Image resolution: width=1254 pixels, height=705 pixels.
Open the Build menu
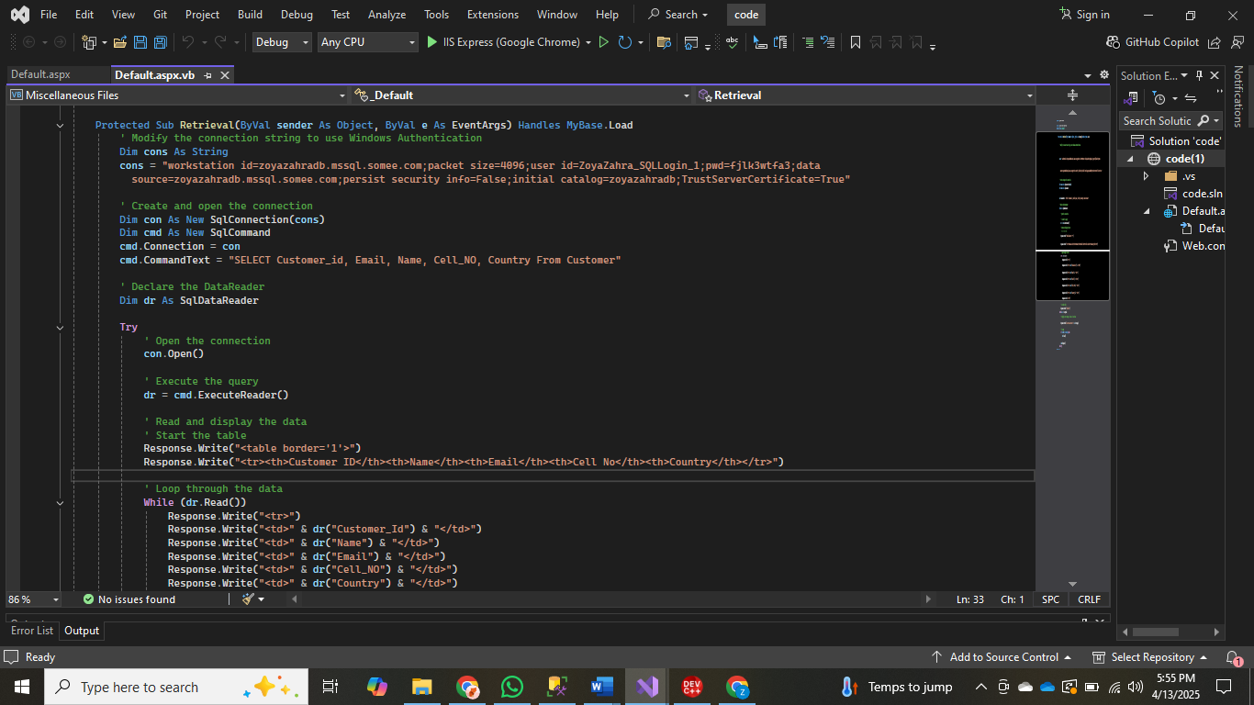[250, 15]
